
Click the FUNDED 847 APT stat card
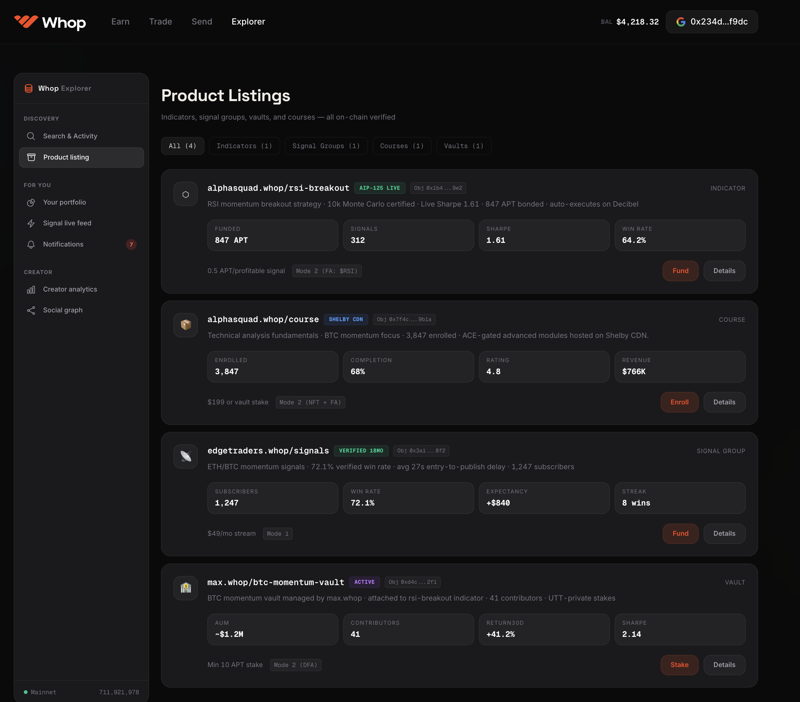click(x=273, y=235)
